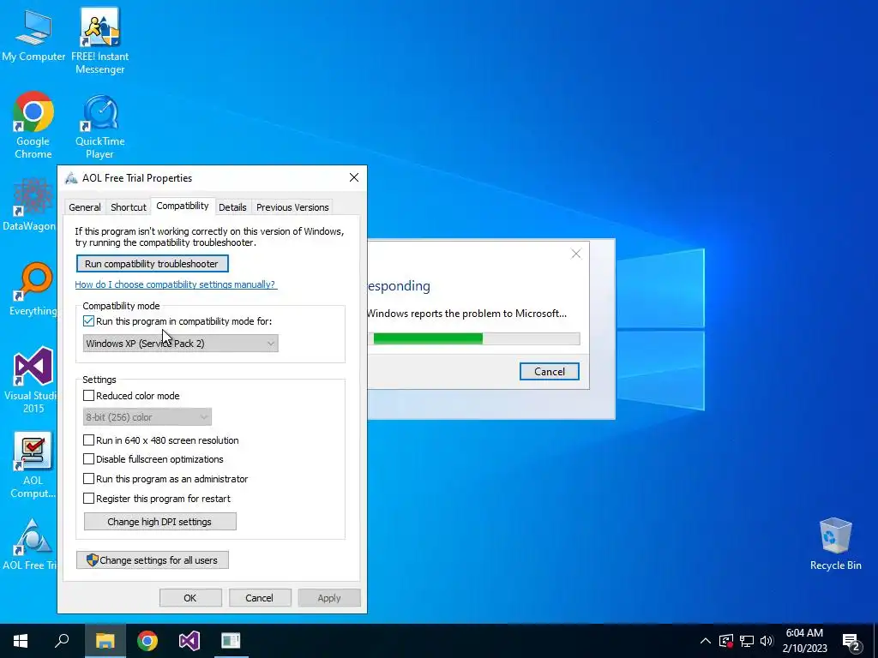Open Visual Studio from the taskbar
The height and width of the screenshot is (658, 878).
pyautogui.click(x=189, y=641)
